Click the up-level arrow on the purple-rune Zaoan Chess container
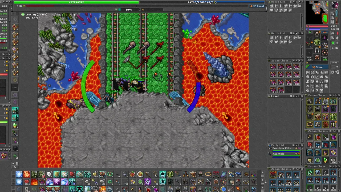Viewport: 341px width, 192px height. 297,61
